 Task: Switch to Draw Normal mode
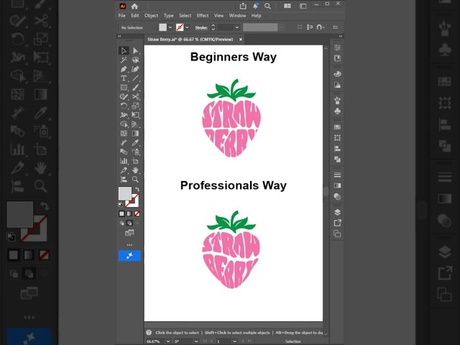pos(121,224)
